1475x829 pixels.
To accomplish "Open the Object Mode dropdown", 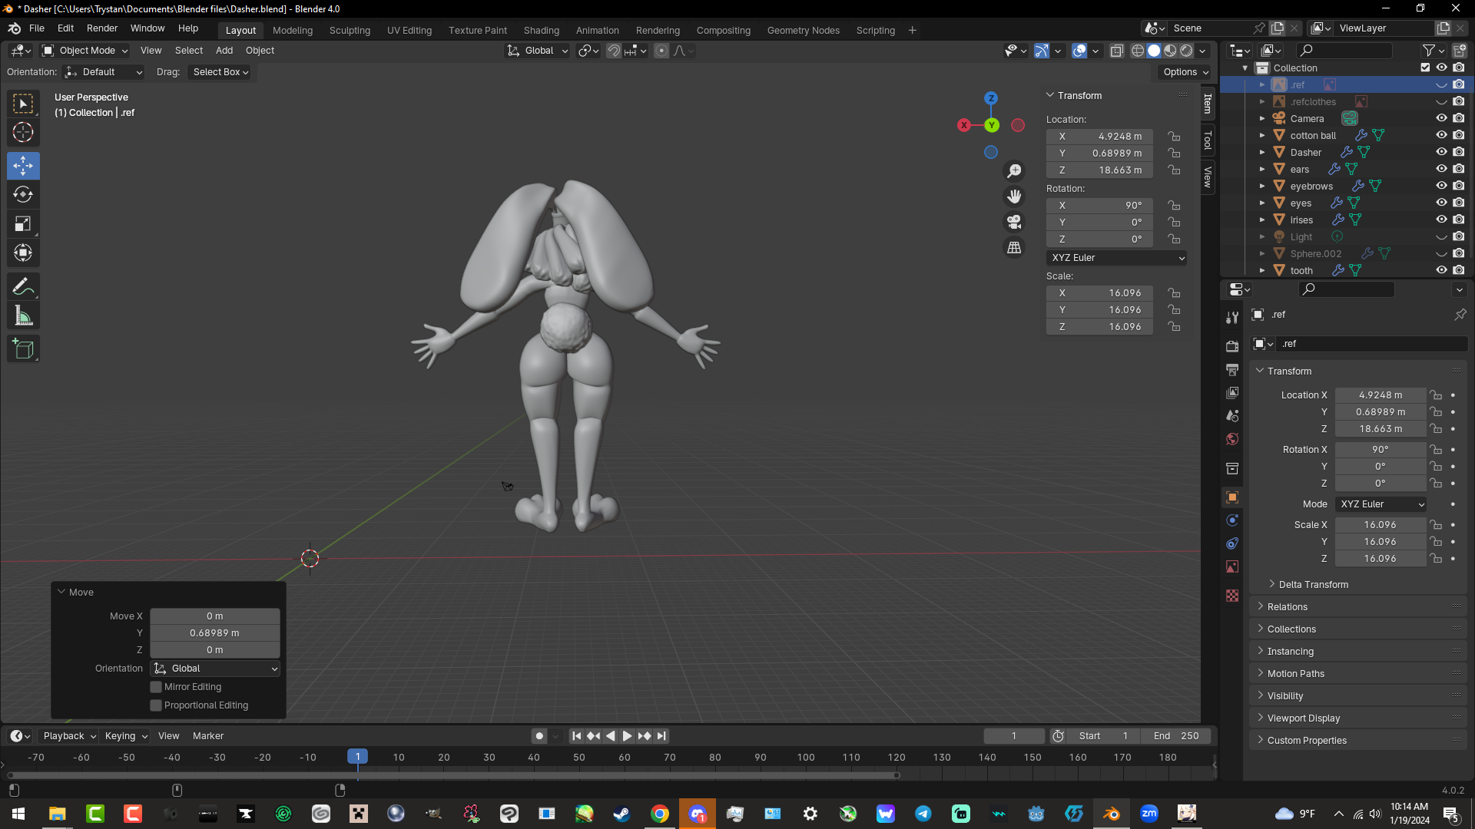I will 85,51.
